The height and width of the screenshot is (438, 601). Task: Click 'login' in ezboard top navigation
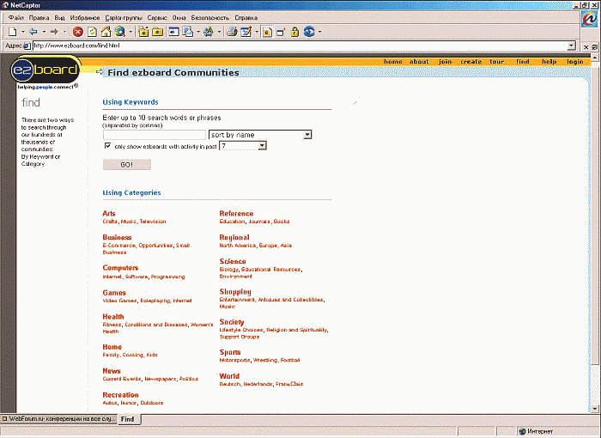tap(574, 62)
